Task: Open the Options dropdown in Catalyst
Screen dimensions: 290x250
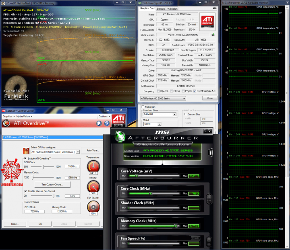Action: (x=104, y=117)
